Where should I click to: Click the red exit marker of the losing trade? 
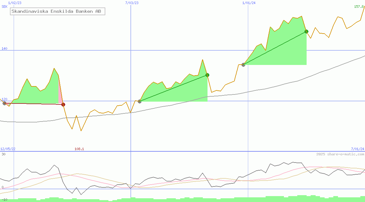tap(63, 104)
